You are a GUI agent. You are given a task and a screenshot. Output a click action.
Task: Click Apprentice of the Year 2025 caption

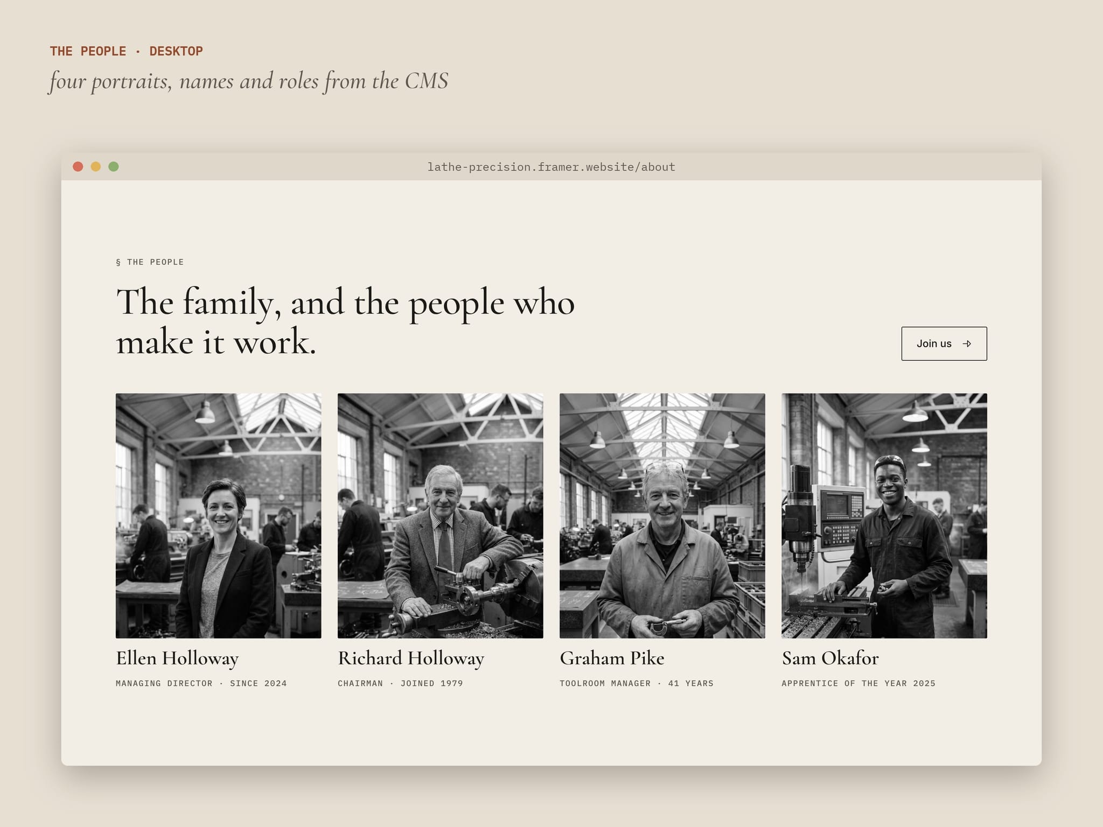click(x=858, y=683)
